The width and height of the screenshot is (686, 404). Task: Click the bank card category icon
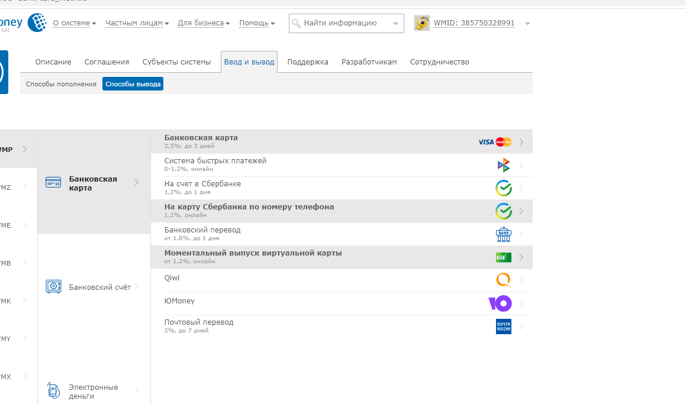53,182
